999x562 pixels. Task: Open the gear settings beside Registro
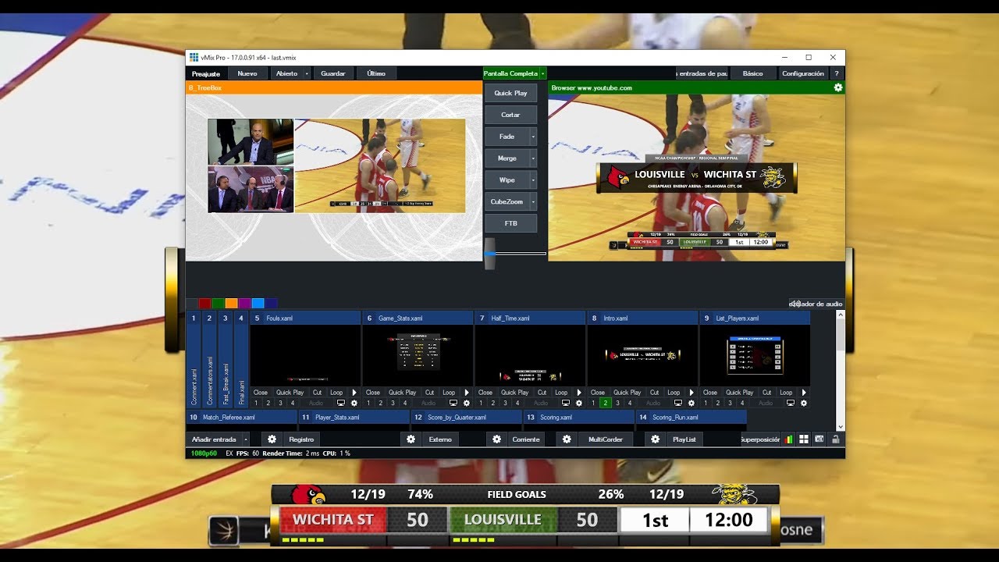(272, 439)
